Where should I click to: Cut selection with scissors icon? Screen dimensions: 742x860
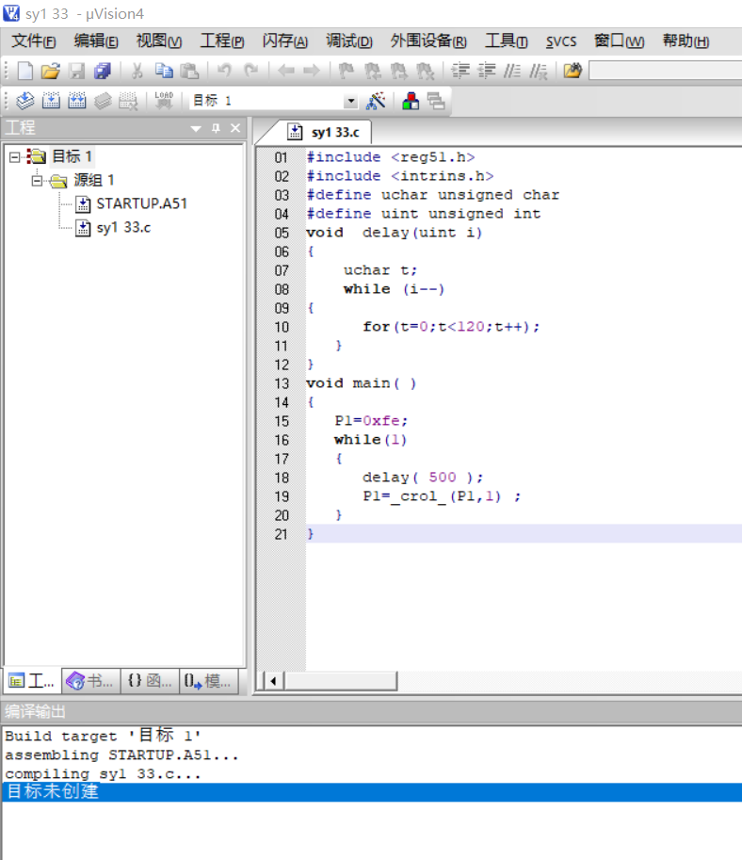pyautogui.click(x=137, y=71)
